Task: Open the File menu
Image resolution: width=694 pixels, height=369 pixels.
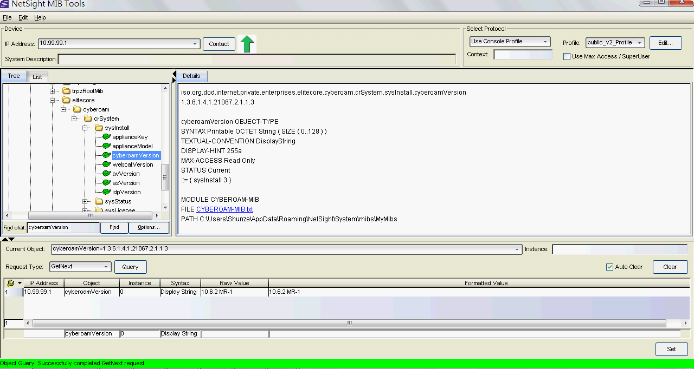Action: [x=7, y=17]
